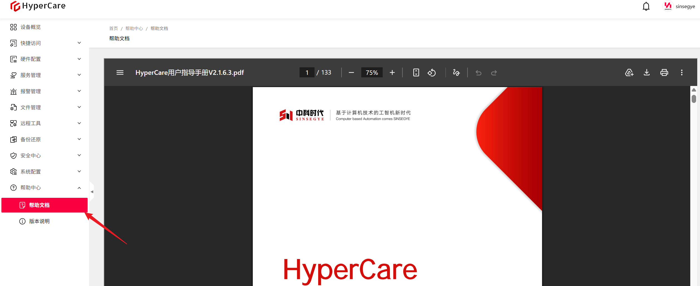Zoom out the PDF with minus button
700x286 pixels.
tap(351, 73)
